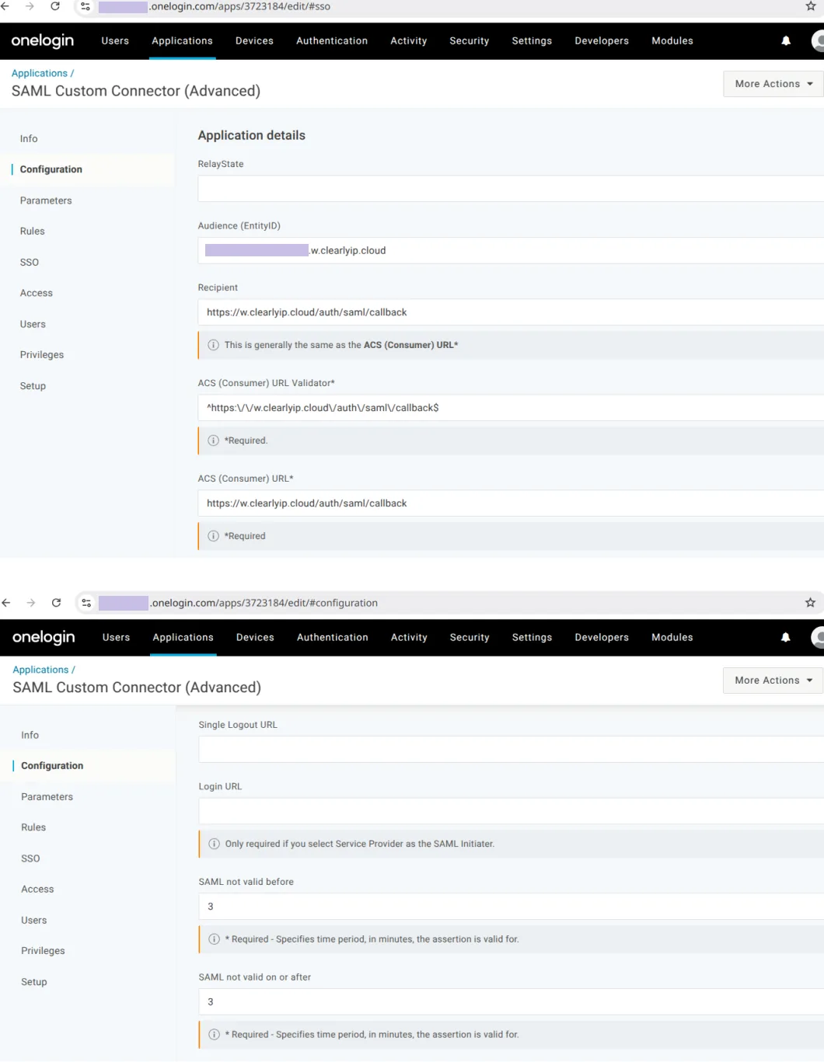The width and height of the screenshot is (824, 1062).
Task: Reload the page in the #configuration browser window
Action: click(x=56, y=603)
